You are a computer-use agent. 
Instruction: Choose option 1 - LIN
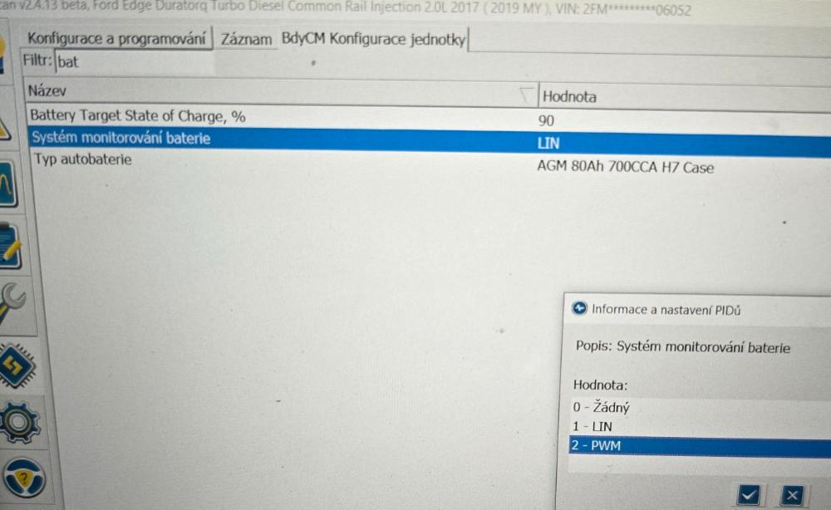(x=593, y=427)
